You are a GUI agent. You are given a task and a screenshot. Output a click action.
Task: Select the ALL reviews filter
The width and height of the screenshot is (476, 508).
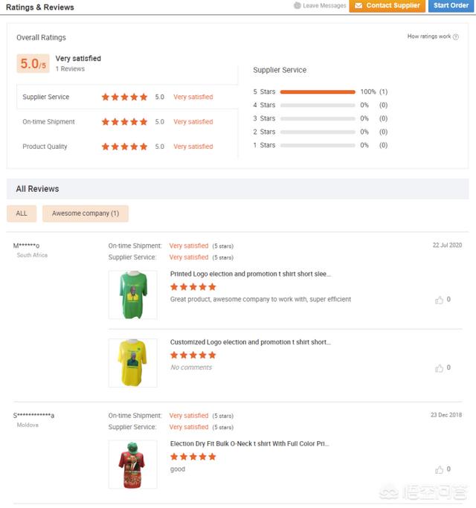[22, 213]
